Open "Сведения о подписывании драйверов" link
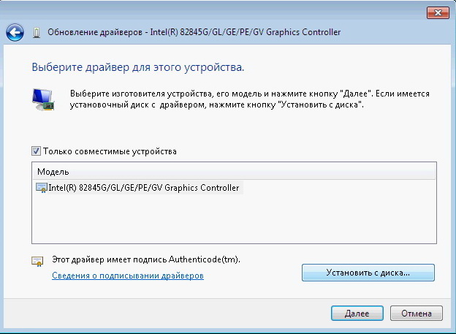456x334 pixels. (127, 276)
